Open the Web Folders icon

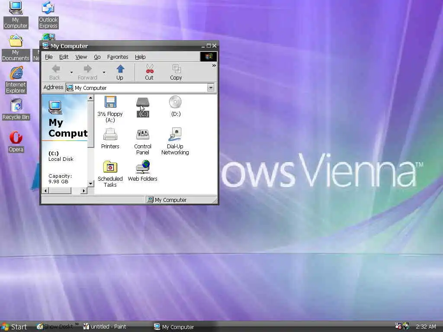point(143,171)
